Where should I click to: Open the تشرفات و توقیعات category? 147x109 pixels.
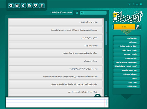(127, 70)
